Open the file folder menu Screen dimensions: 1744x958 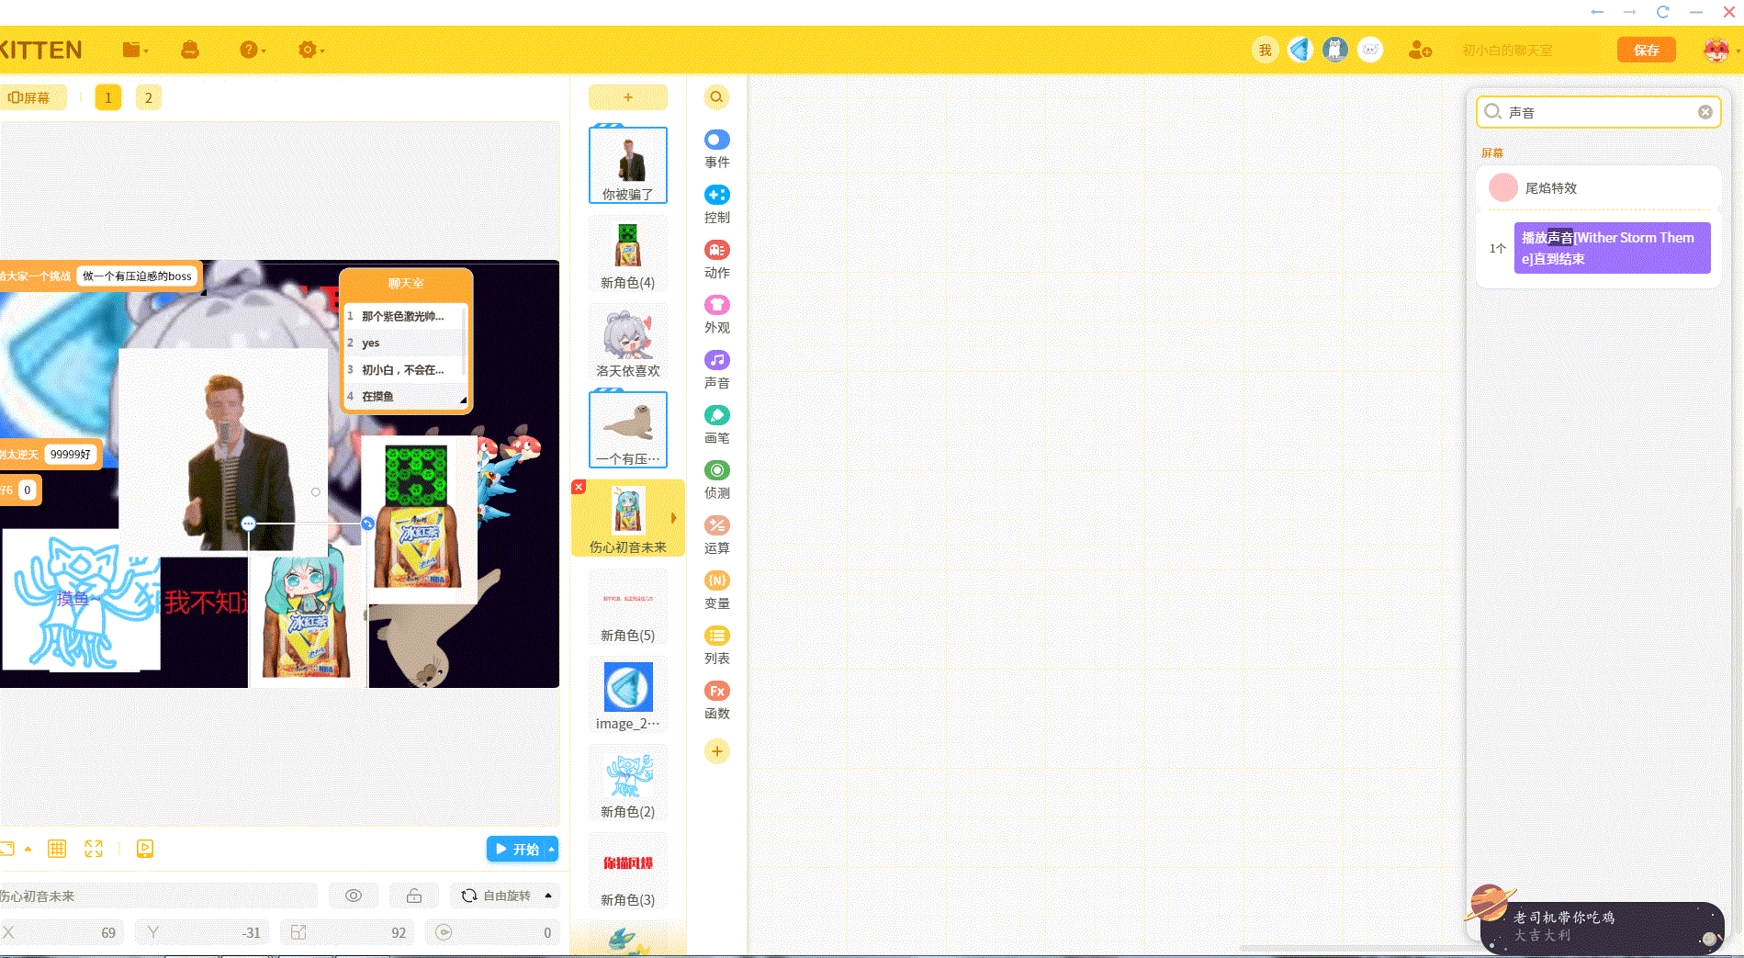click(134, 51)
